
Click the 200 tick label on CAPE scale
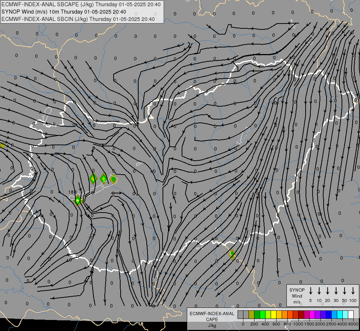coord(254,324)
